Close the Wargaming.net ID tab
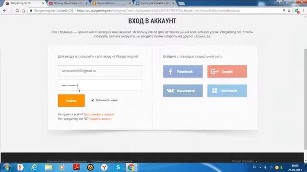 click(43, 3)
